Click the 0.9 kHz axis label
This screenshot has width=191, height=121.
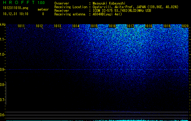point(2,70)
